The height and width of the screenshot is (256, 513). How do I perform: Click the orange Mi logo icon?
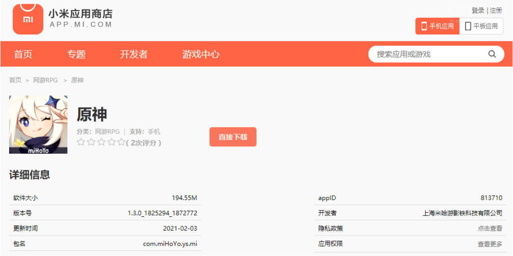[28, 19]
